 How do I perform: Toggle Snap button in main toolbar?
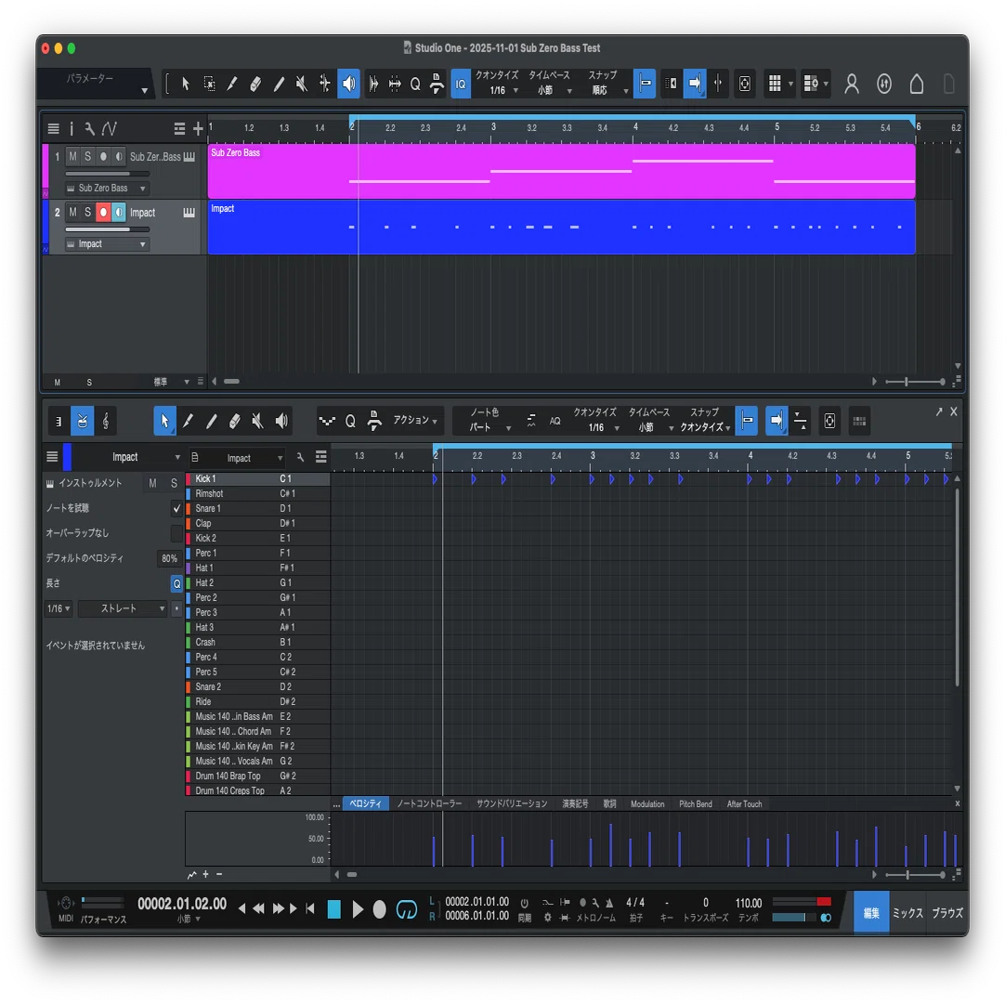point(645,84)
